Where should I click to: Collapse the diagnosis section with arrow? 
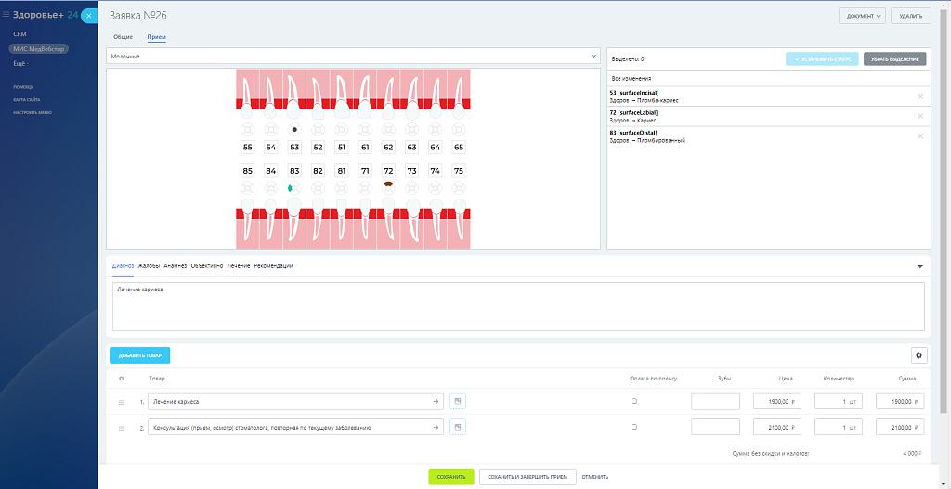coord(919,266)
